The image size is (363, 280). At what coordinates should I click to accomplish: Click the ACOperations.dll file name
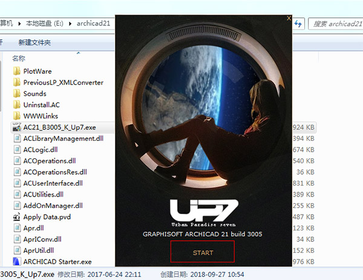(x=50, y=161)
